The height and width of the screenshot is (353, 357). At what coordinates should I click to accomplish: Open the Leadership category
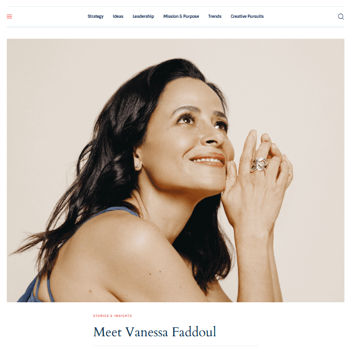(x=143, y=16)
